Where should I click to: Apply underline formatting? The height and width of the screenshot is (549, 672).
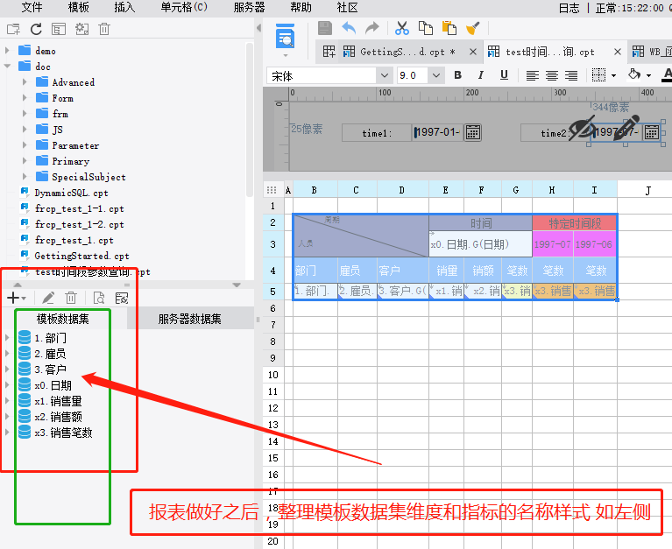tap(504, 75)
